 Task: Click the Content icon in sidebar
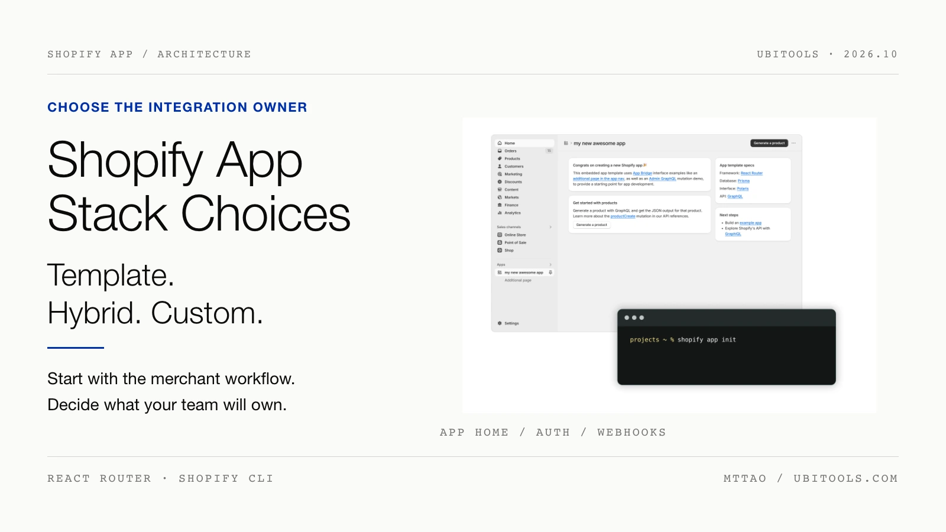point(500,189)
